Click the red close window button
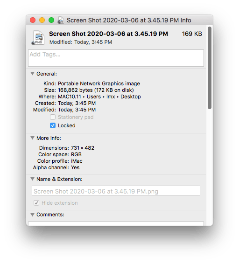This screenshot has height=263, width=239. click(33, 20)
